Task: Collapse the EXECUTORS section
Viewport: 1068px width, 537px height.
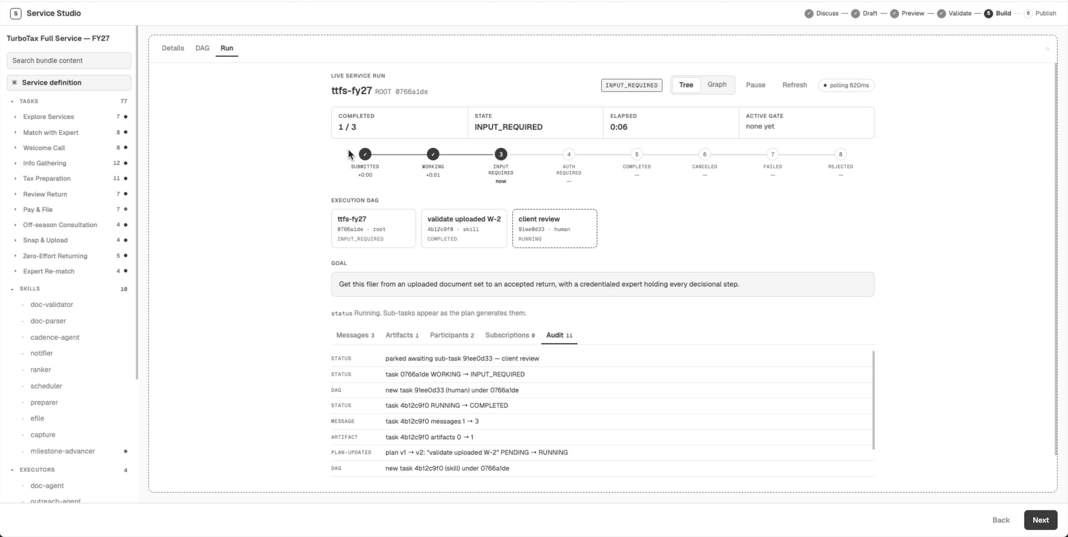Action: click(x=12, y=470)
